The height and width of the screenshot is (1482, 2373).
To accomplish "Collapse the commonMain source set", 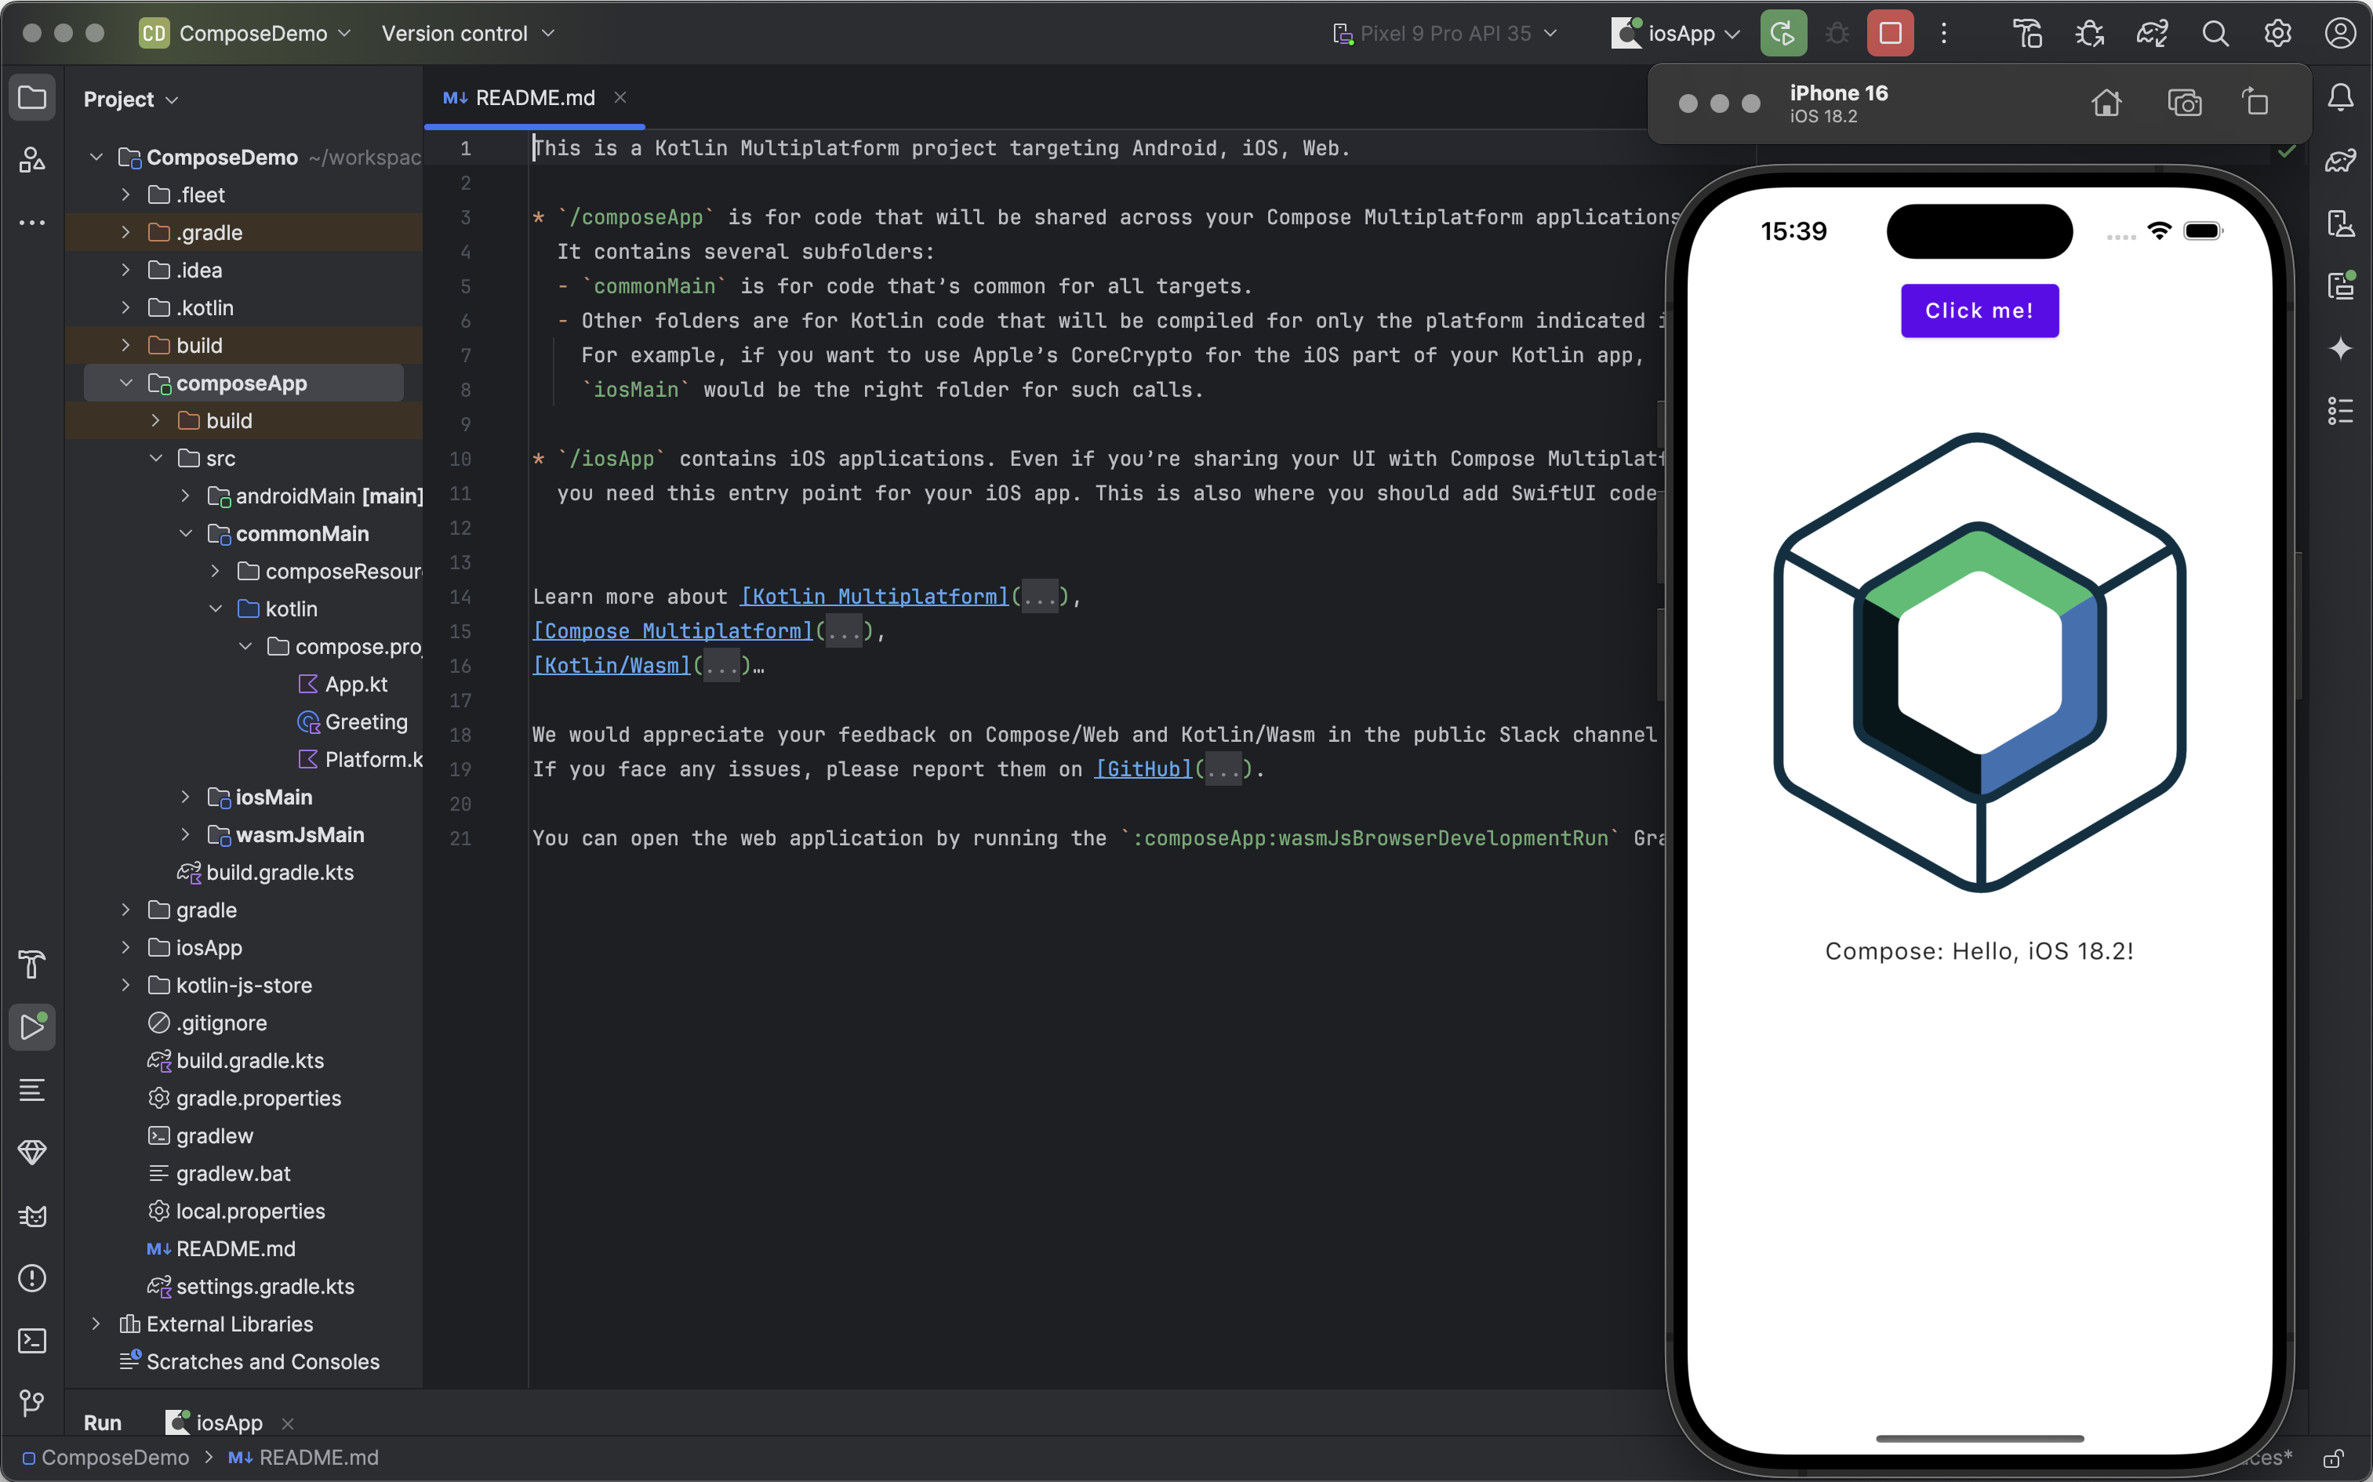I will [x=185, y=533].
